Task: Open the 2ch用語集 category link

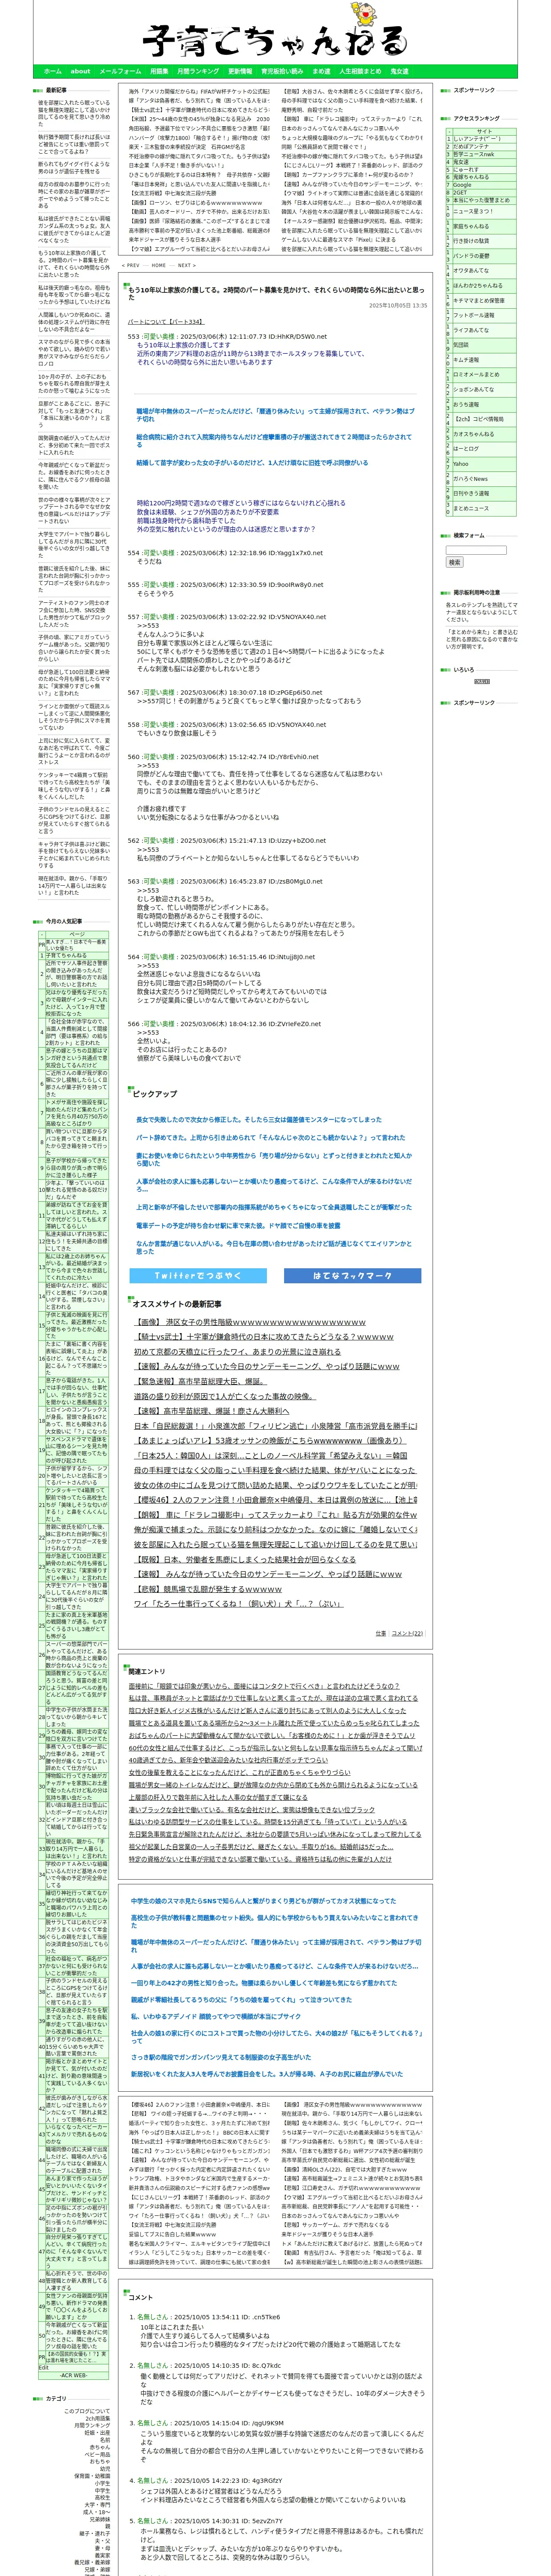Action: 97,2418
